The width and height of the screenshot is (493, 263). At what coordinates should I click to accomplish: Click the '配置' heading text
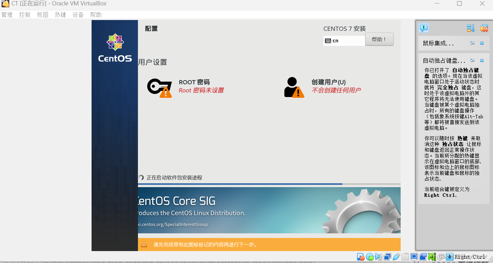coord(151,28)
